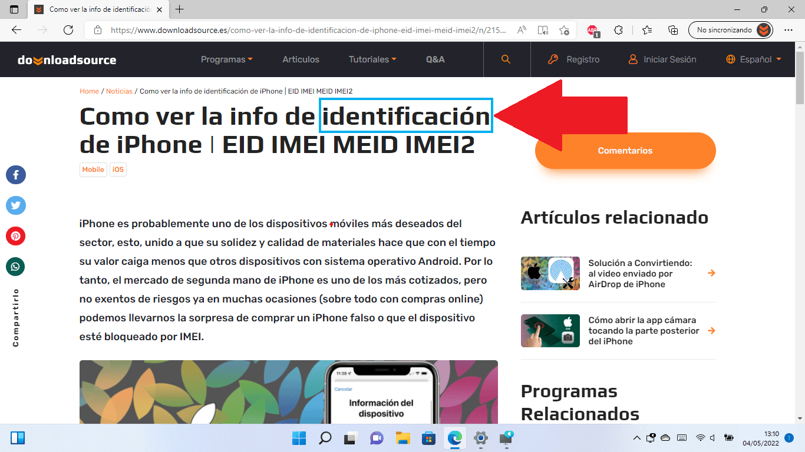Expand the Tutoriales menu

click(x=372, y=59)
